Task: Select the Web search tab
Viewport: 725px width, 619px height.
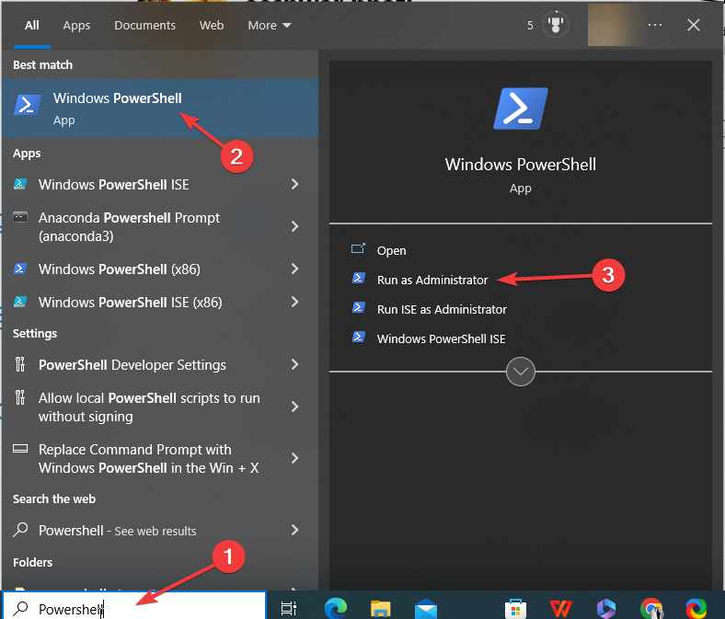Action: point(212,26)
